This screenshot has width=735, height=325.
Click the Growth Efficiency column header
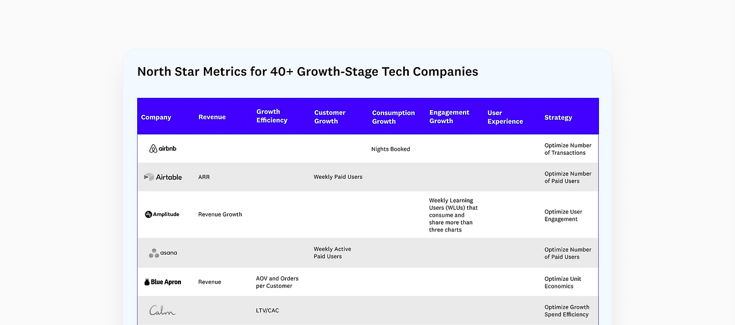pyautogui.click(x=272, y=116)
